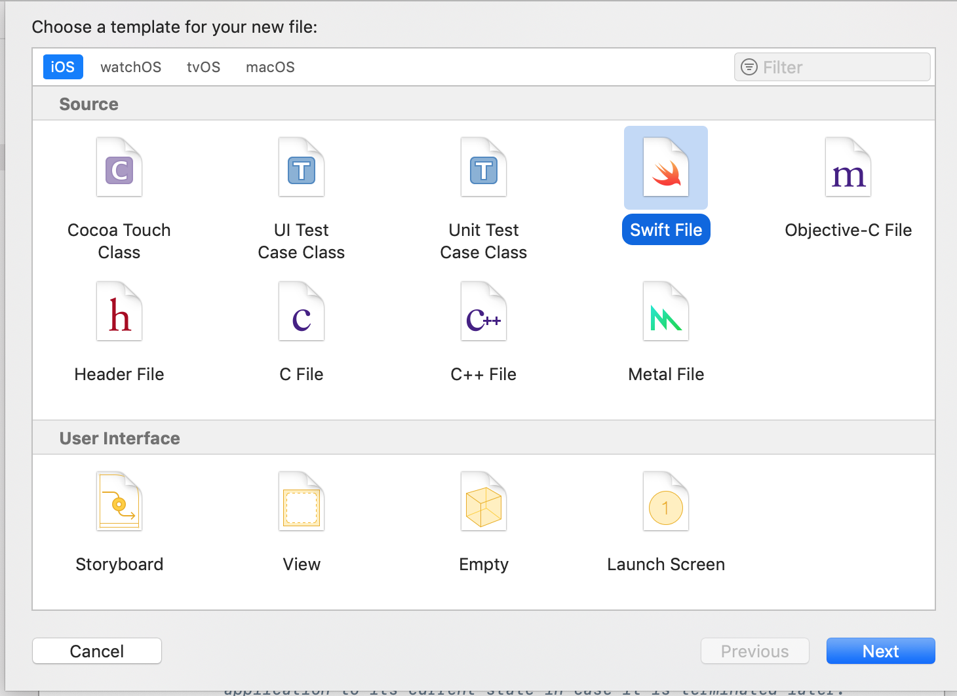Click the Previous button

tap(755, 651)
